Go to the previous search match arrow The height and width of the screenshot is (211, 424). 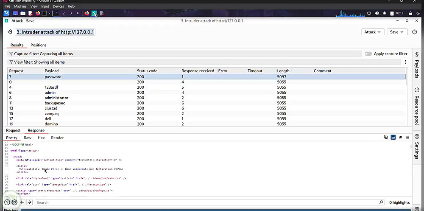[22, 203]
